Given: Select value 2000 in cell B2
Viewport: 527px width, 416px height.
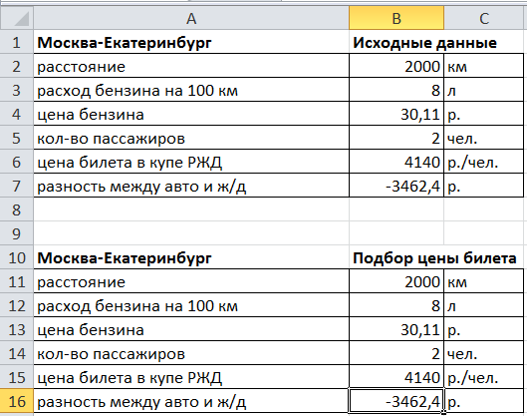Looking at the screenshot, I should (x=422, y=66).
